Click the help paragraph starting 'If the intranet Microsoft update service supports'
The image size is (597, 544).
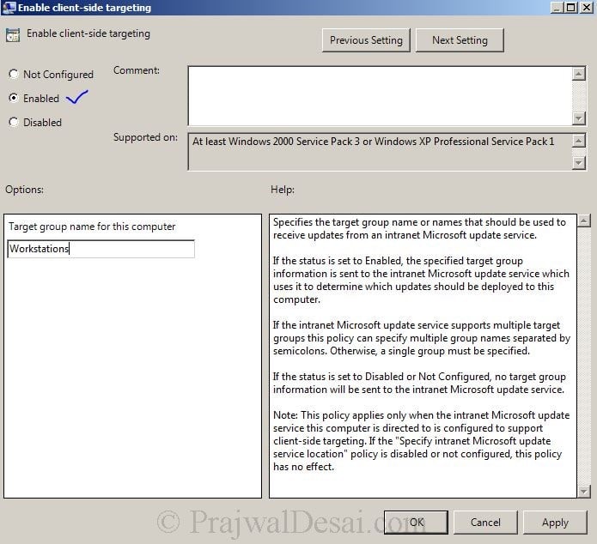422,338
